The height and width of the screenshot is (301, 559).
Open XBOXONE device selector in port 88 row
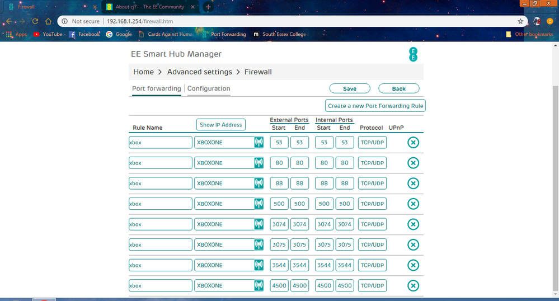pos(224,184)
